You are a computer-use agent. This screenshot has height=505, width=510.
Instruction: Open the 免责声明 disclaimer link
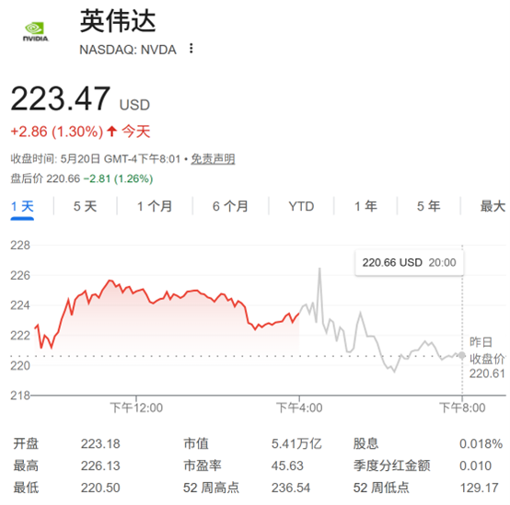coord(213,159)
